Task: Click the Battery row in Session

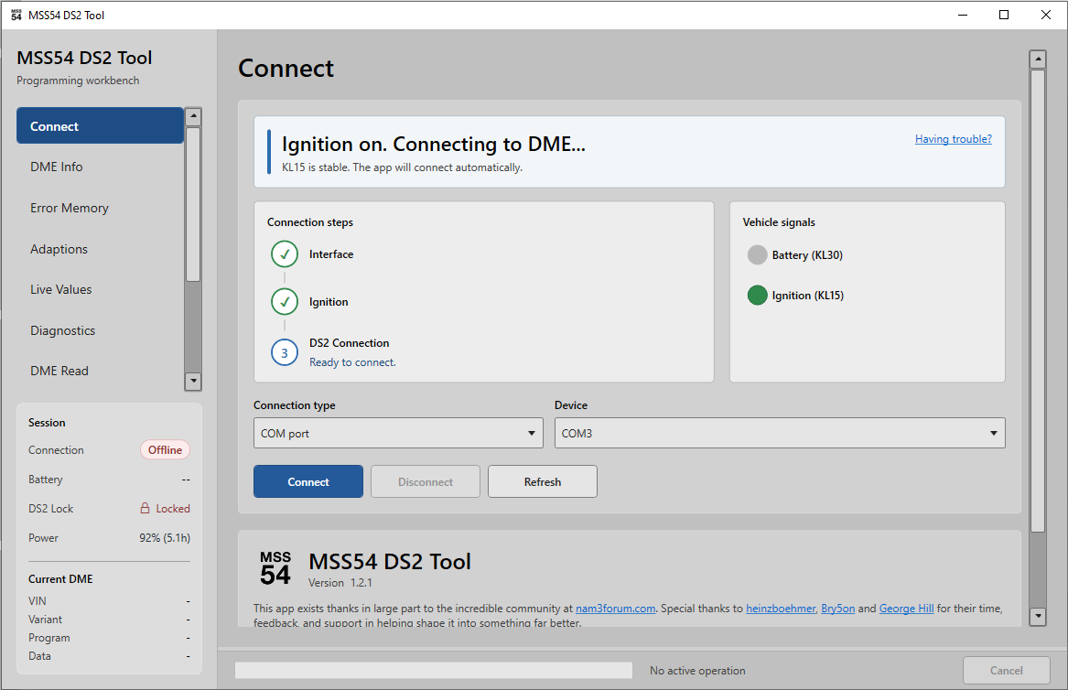Action: tap(109, 480)
